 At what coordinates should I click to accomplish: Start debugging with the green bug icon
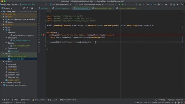point(123,5)
